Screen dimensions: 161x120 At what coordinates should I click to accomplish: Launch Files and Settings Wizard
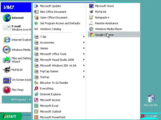click(16, 60)
